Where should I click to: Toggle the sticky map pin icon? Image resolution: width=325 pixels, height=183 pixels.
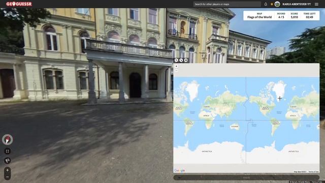(x=186, y=60)
